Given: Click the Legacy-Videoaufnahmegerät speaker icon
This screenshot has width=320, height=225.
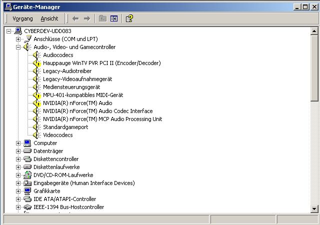Looking at the screenshot, I should tap(36, 79).
